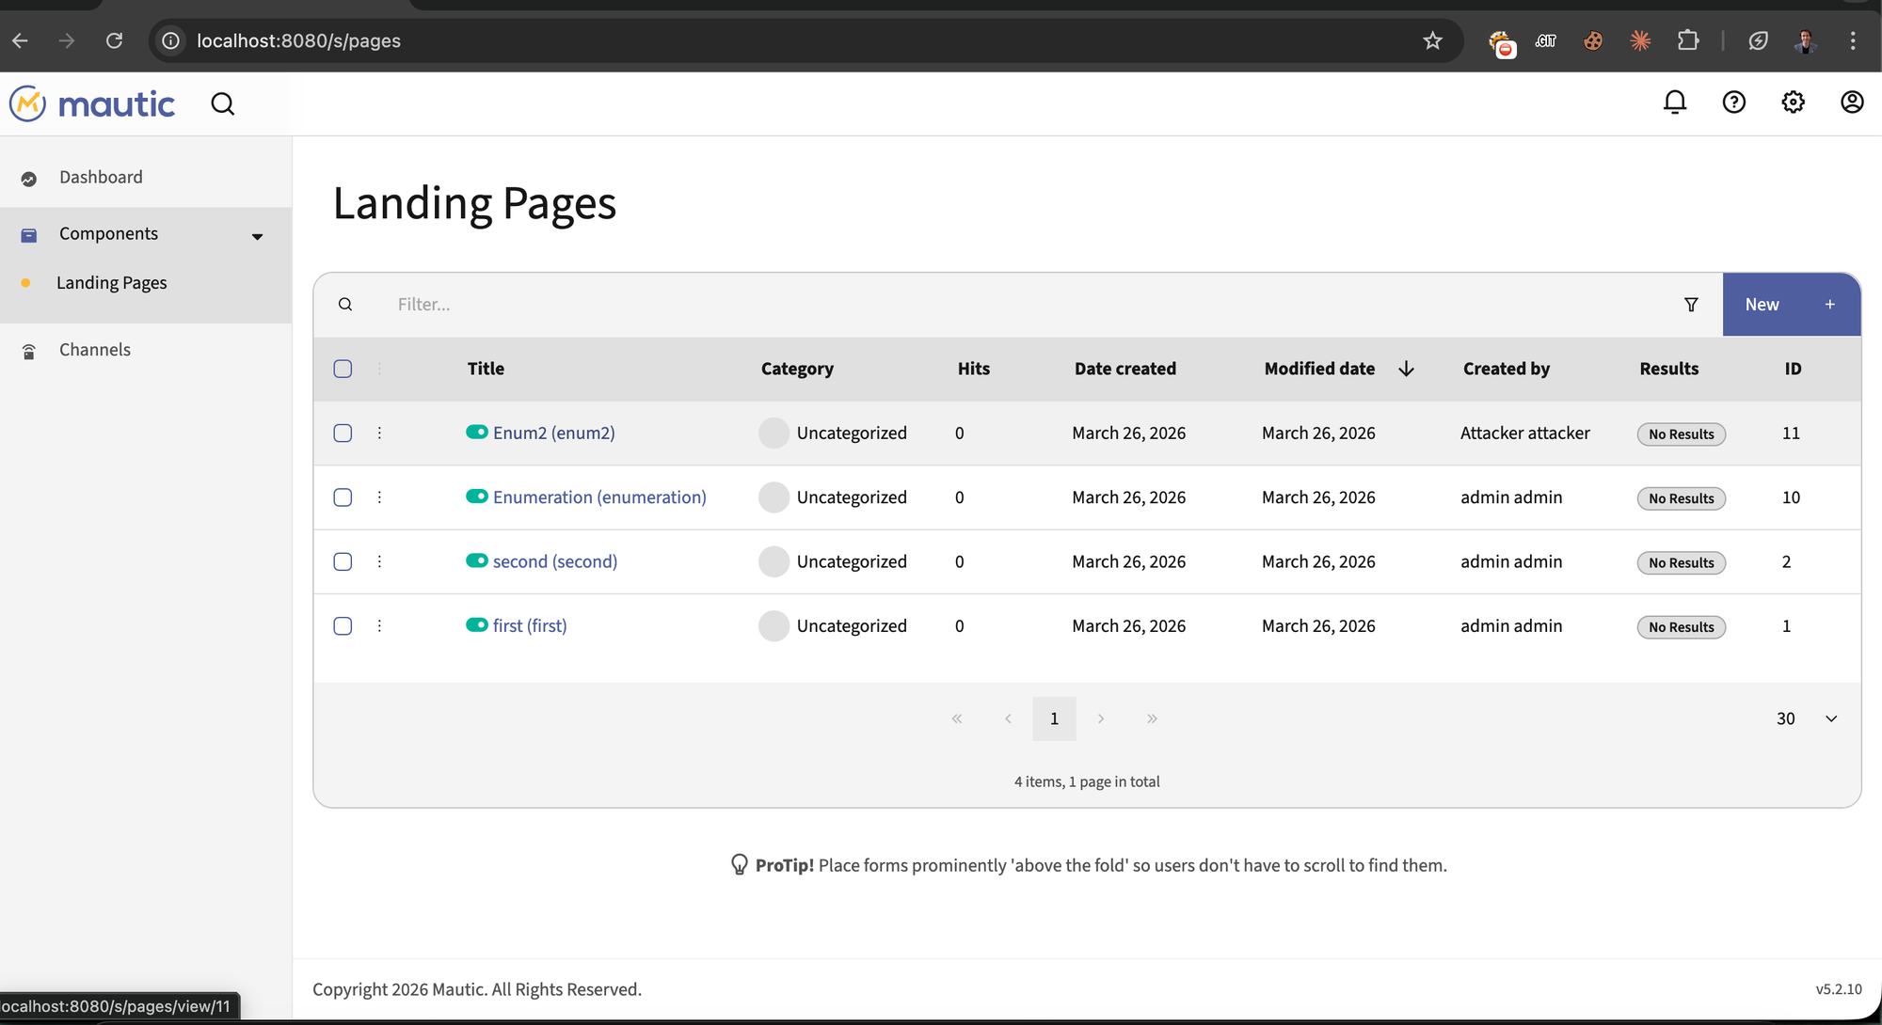Click the Mautic logo

point(92,103)
